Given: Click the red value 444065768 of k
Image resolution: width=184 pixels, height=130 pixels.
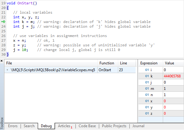Looking at the screenshot, I should 172,76.
